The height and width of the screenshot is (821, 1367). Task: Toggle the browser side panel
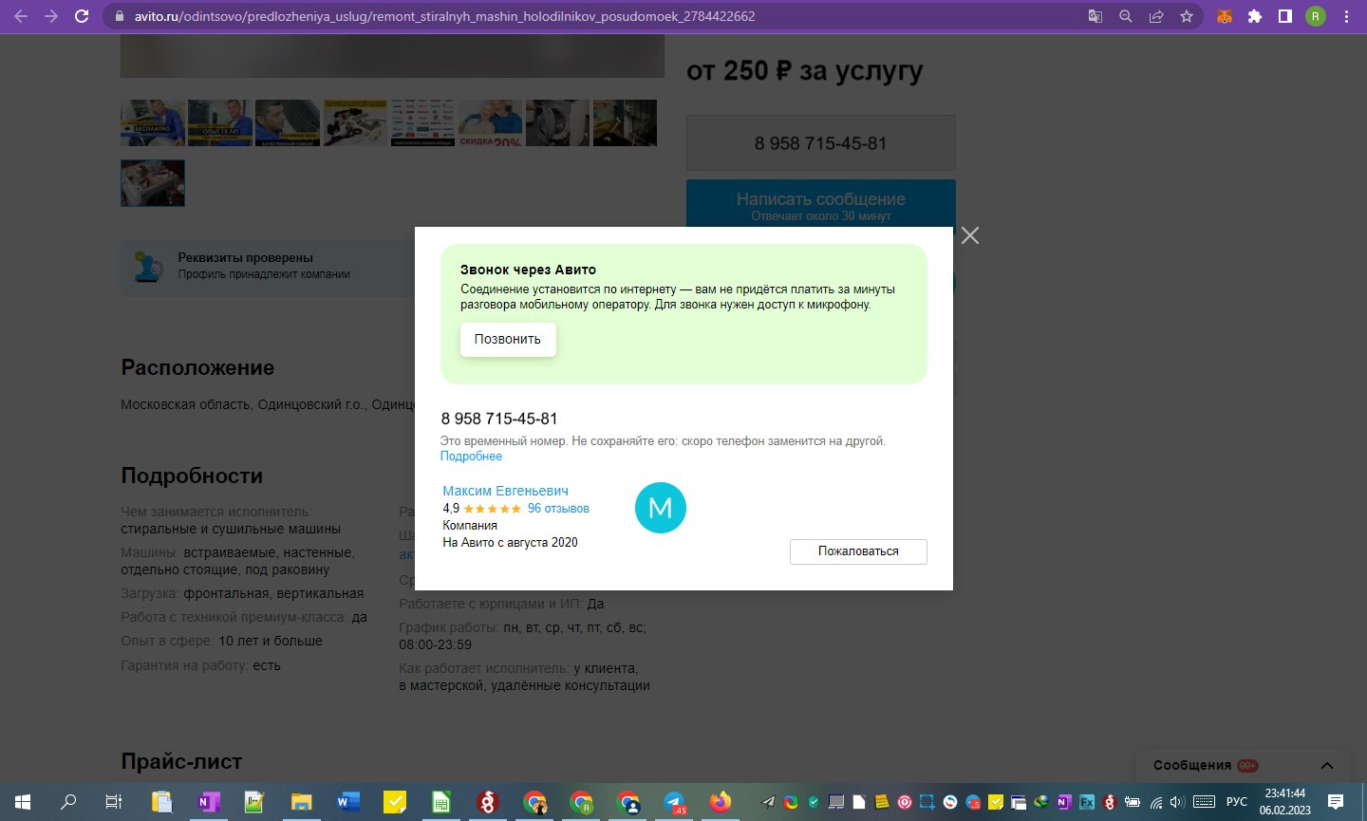(1285, 16)
